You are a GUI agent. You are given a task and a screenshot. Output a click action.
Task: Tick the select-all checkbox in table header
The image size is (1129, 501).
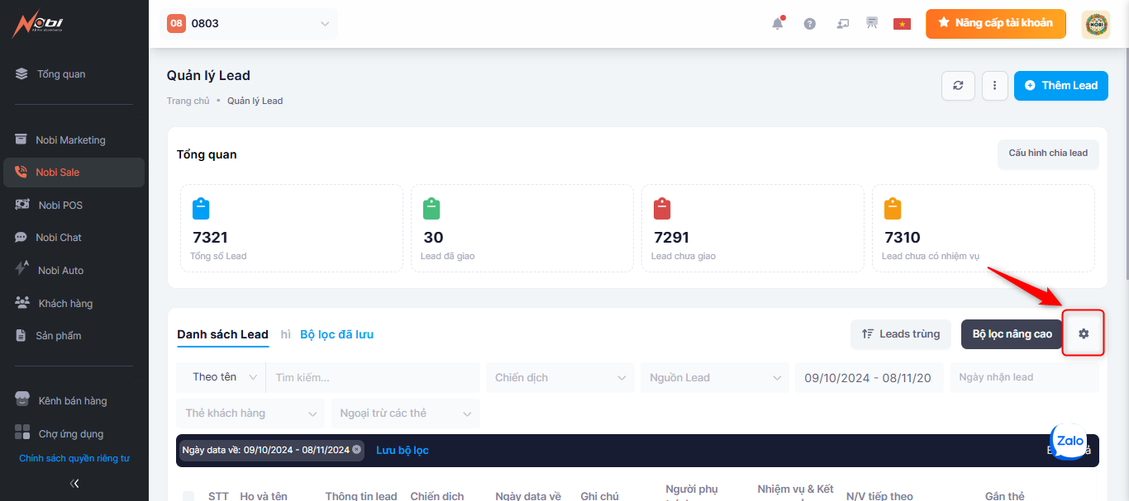[x=188, y=496]
